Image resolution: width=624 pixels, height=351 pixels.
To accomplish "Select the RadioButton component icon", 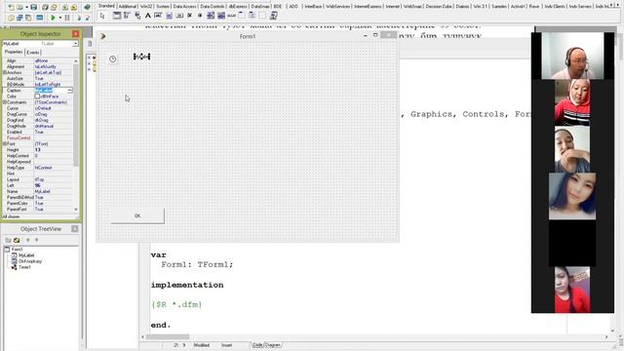I will [x=200, y=16].
